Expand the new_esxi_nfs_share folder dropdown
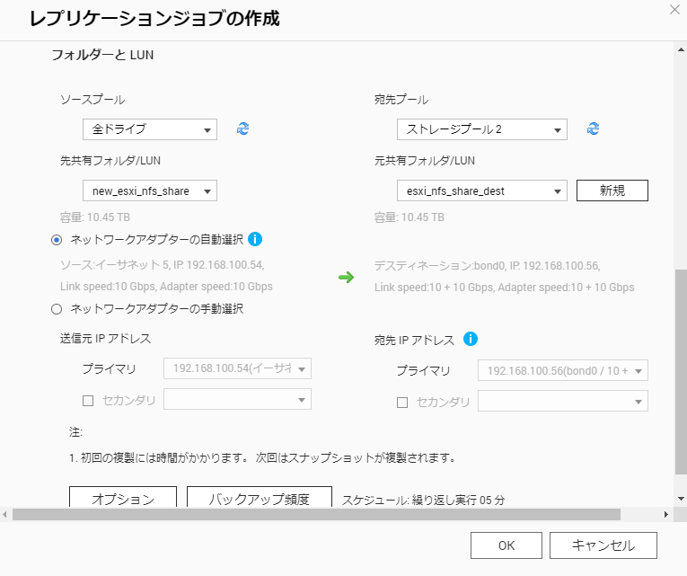The width and height of the screenshot is (687, 576). coord(149,191)
